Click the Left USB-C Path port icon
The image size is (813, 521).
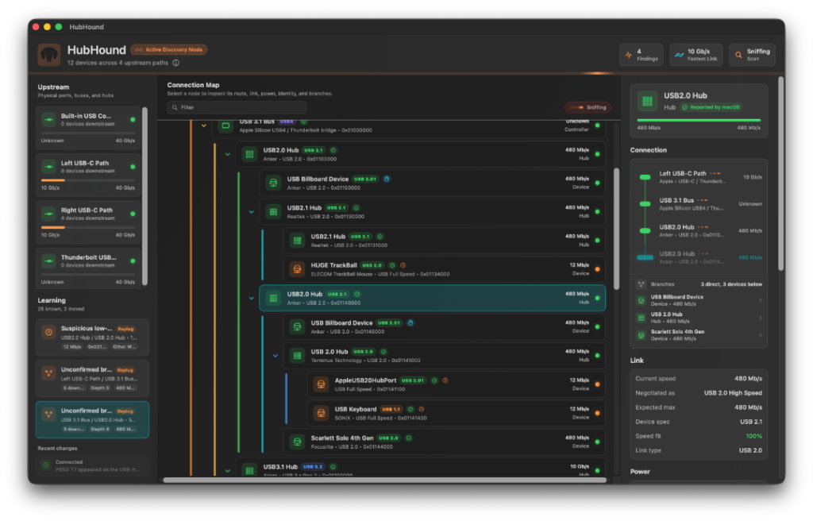point(48,167)
